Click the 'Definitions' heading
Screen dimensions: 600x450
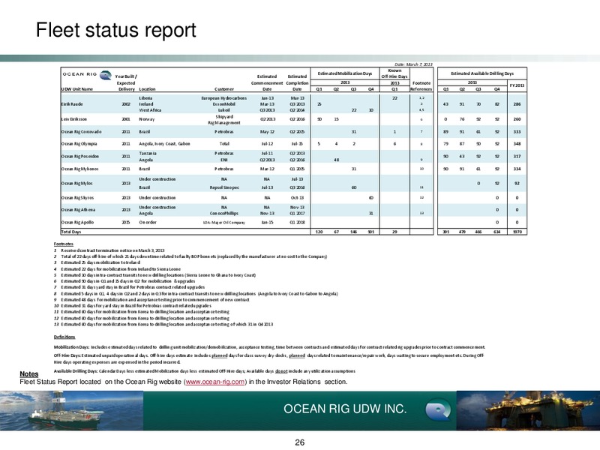(x=64, y=337)
